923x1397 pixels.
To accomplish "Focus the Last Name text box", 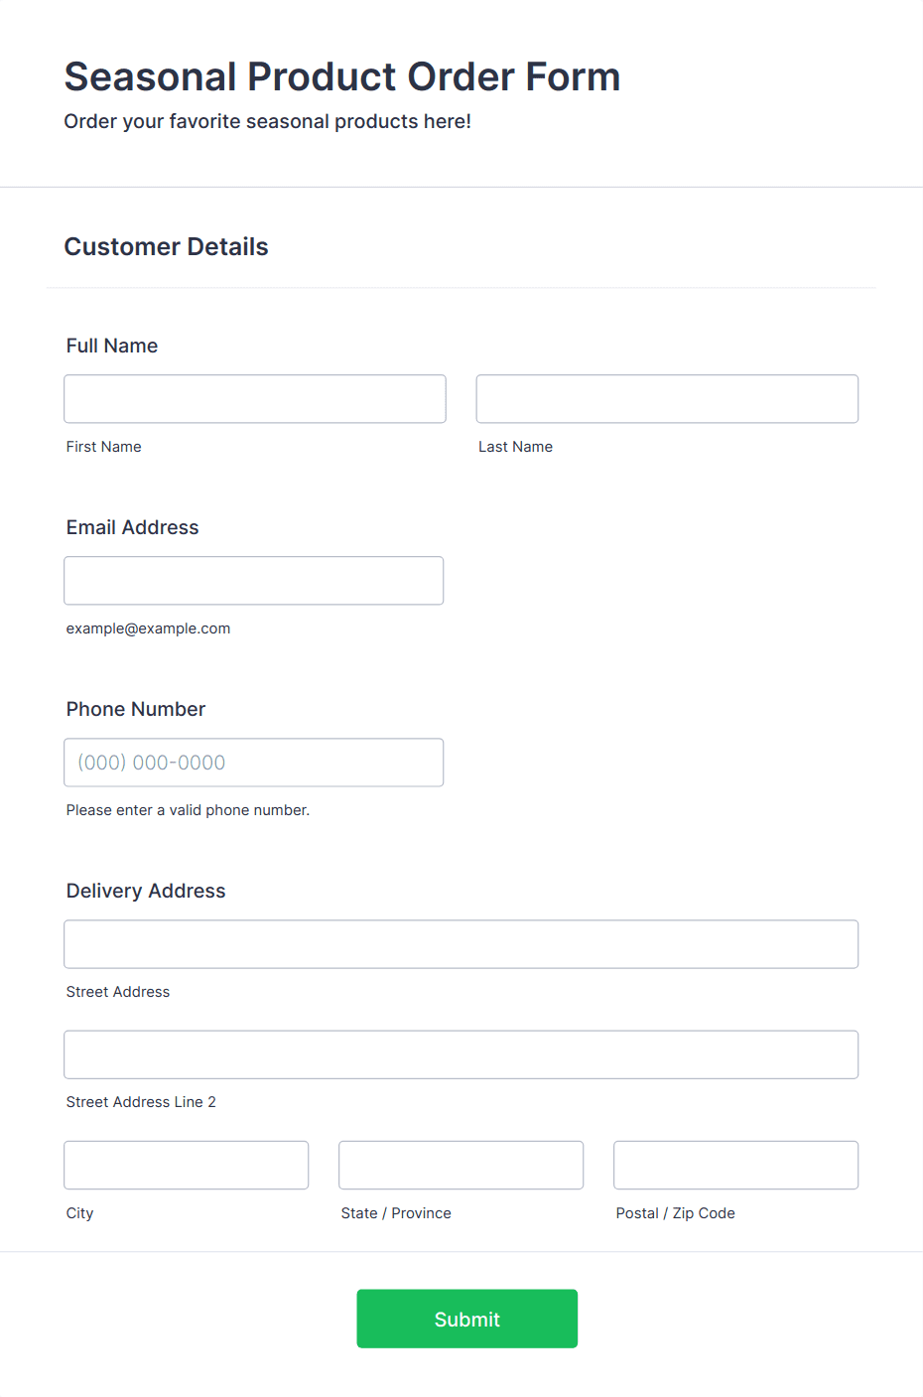I will coord(667,399).
